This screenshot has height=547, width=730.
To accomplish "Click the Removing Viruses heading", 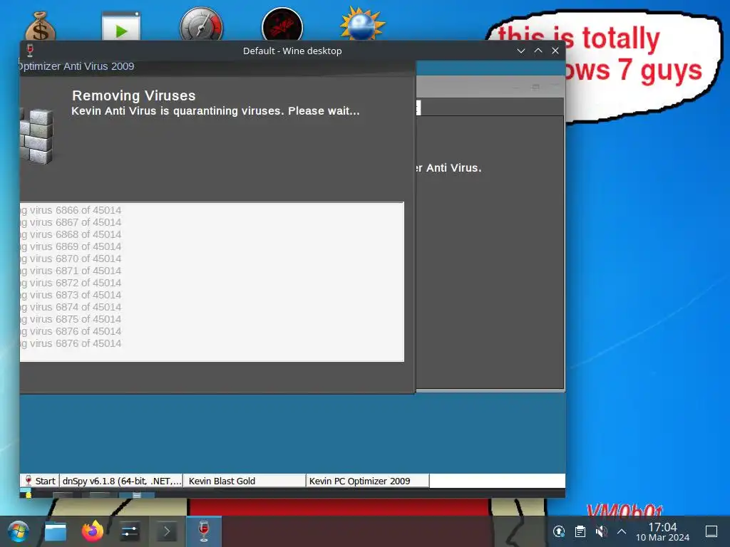I will pos(133,95).
